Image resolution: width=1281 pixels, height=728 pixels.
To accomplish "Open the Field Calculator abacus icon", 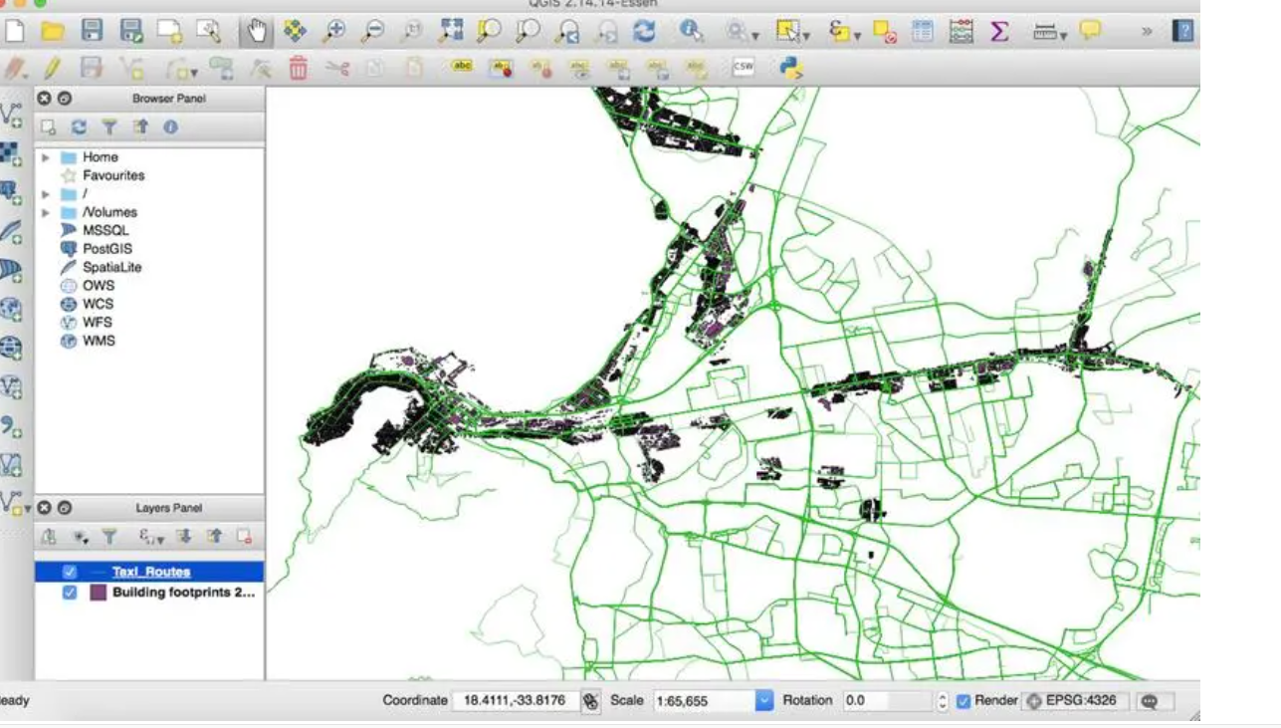I will coord(961,32).
